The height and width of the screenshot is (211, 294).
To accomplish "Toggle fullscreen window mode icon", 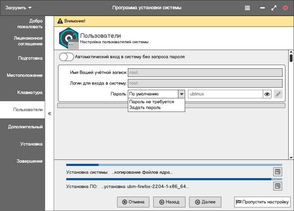I will coord(274,8).
